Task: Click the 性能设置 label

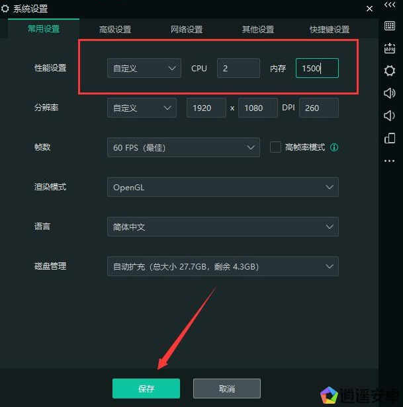Action: (50, 68)
